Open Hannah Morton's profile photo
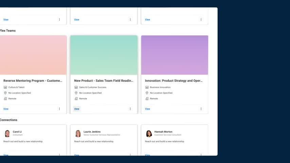 pos(149,133)
